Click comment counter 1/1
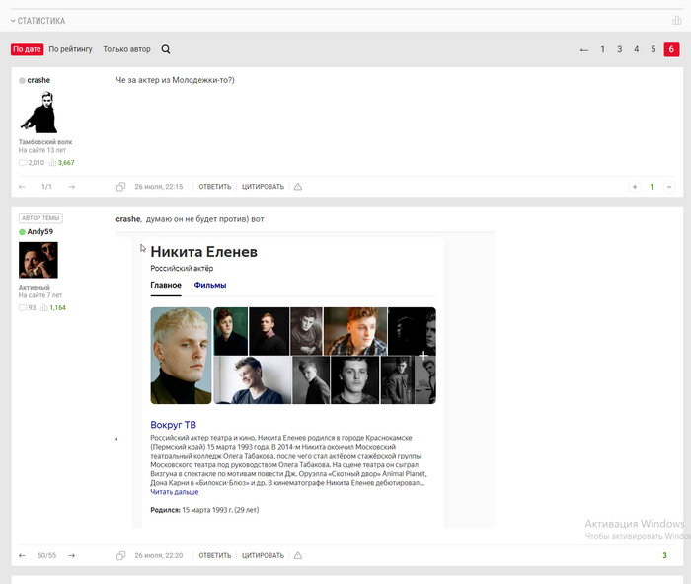The width and height of the screenshot is (691, 584). click(46, 187)
